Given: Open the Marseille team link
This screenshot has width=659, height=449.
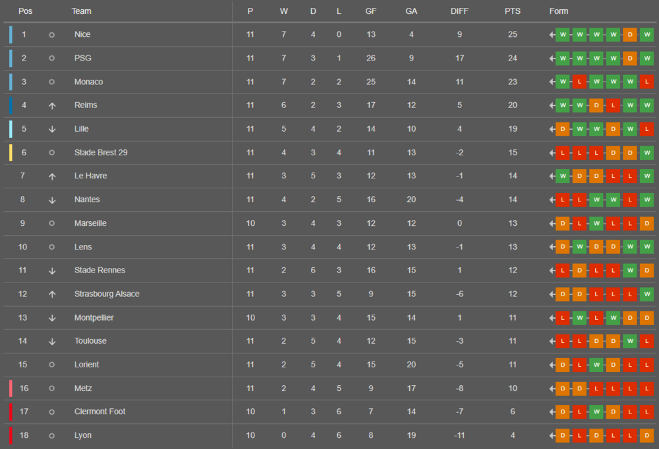Looking at the screenshot, I should (90, 223).
